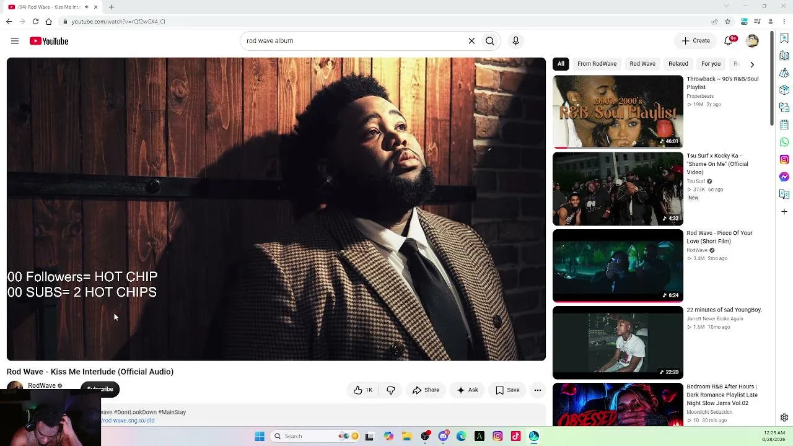This screenshot has width=793, height=446.
Task: Open the browser home page
Action: 48,21
